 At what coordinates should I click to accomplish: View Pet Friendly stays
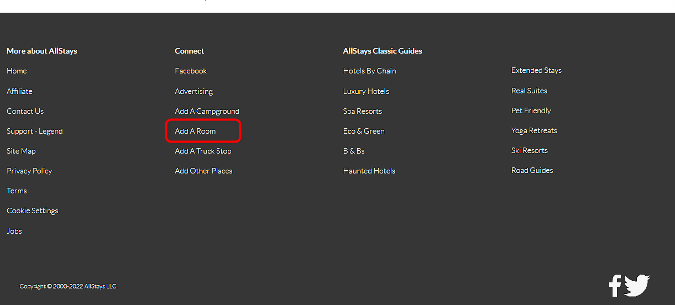coord(531,111)
